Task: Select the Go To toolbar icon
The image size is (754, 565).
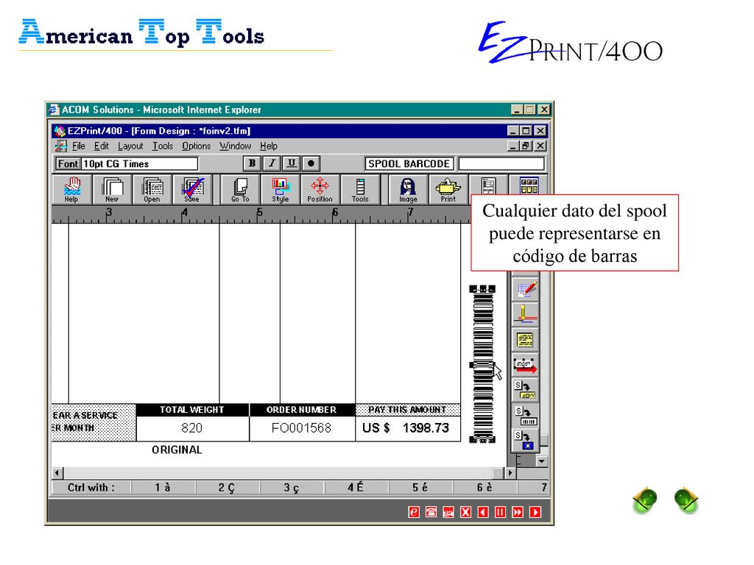Action: tap(240, 190)
